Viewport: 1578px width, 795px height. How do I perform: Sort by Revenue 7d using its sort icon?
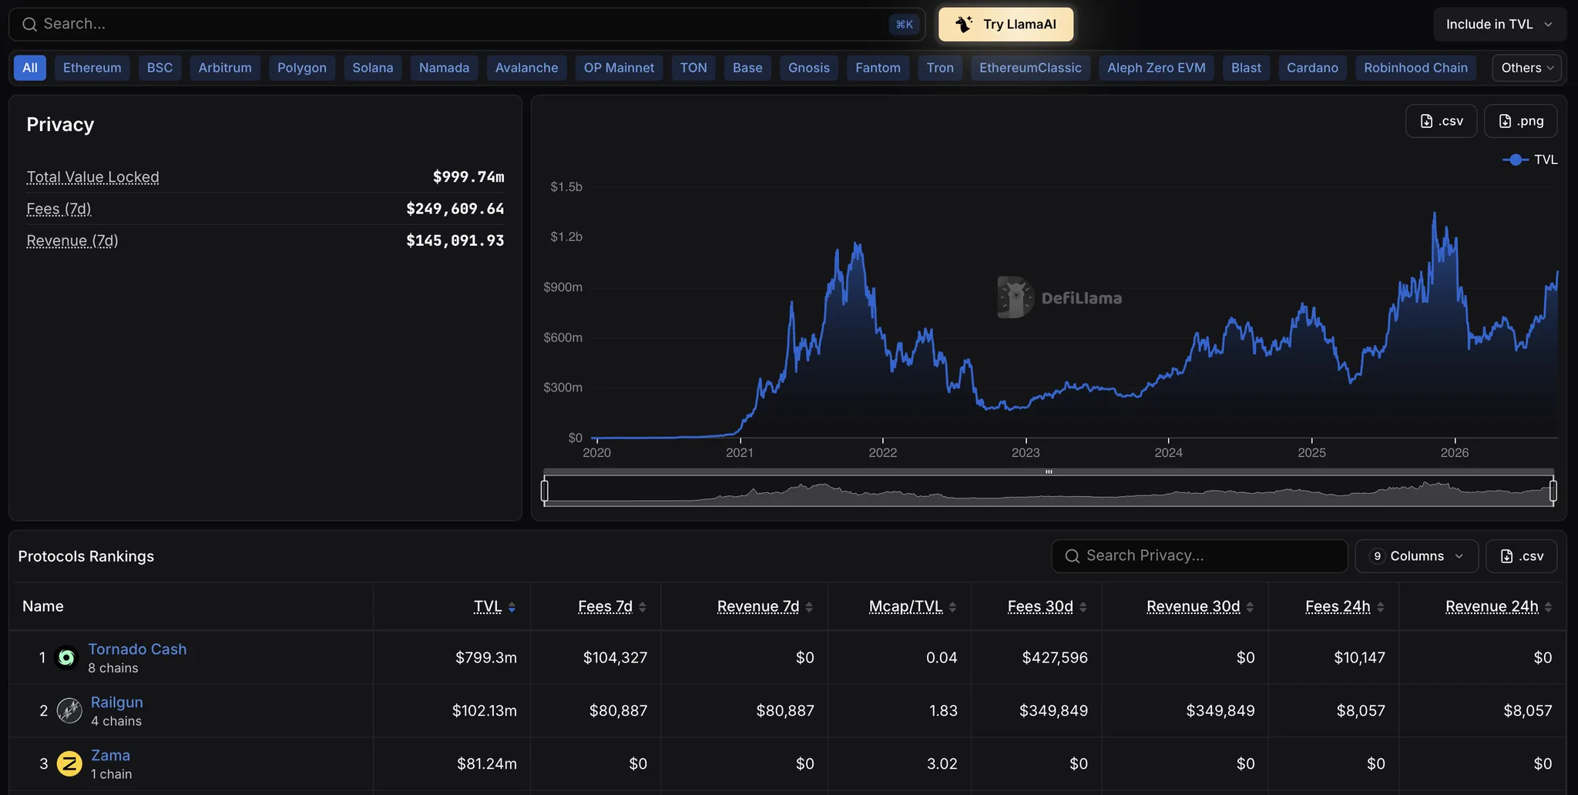[x=809, y=607]
